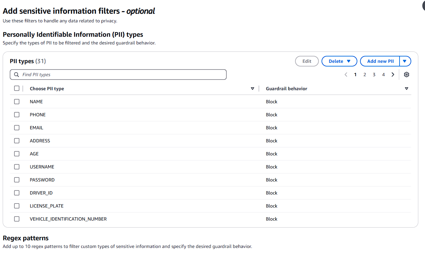This screenshot has height=255, width=425.
Task: Open Add new PII split-button arrow
Action: pos(405,61)
